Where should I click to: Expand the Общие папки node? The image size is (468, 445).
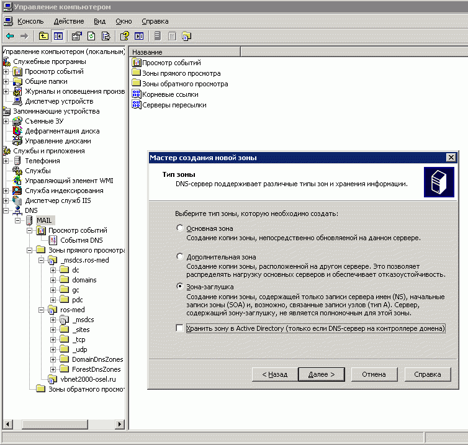(x=6, y=81)
